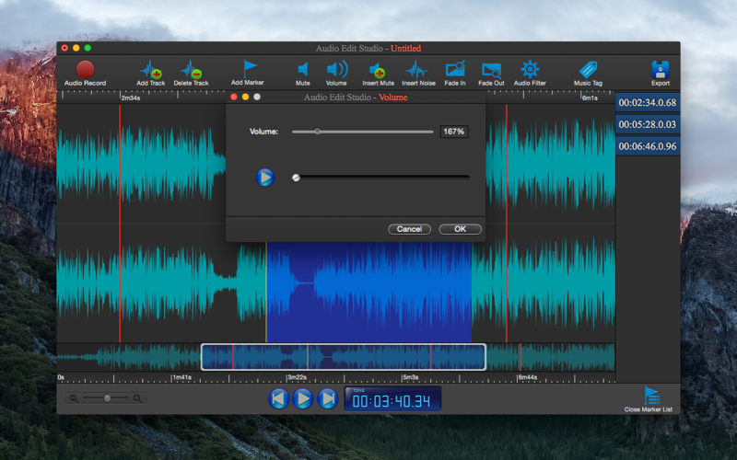Click the Mute speaker icon
This screenshot has height=460, width=737.
tap(303, 69)
